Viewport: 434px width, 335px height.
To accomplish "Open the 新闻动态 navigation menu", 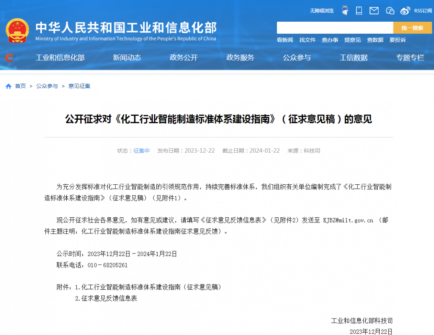I will tap(127, 57).
